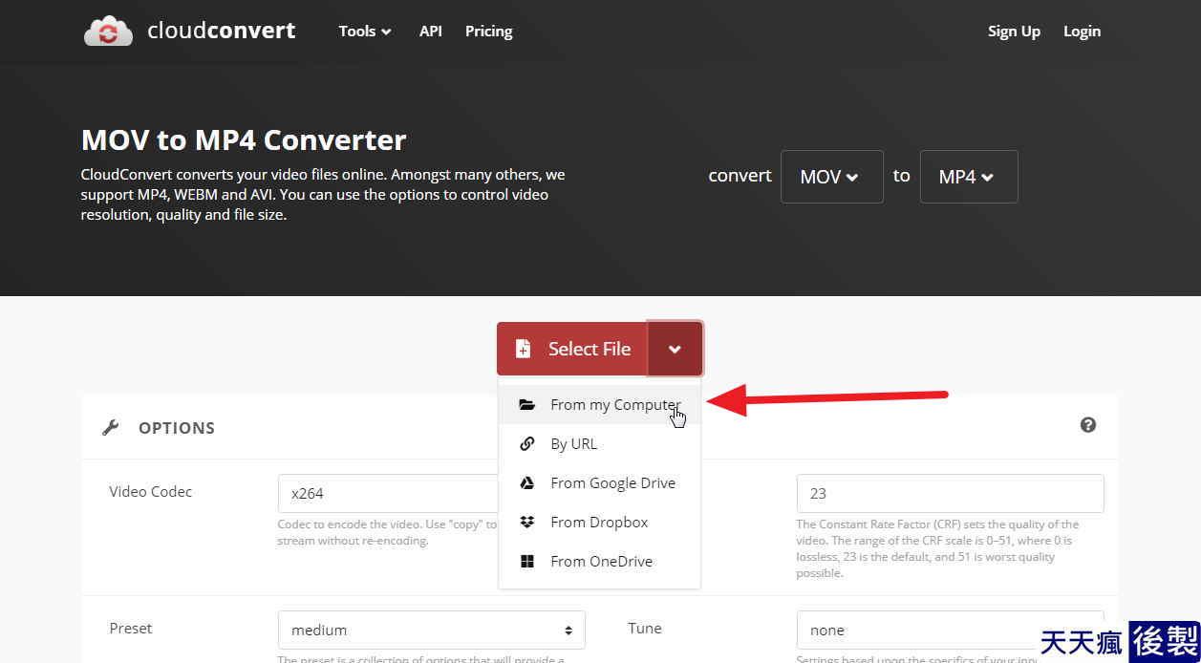Image resolution: width=1201 pixels, height=663 pixels.
Task: Click the MOV to MP4 Converter heading
Action: point(244,140)
